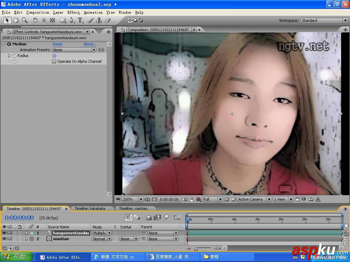Mute audio of hanguommtiaodou layer

pyautogui.click(x=10, y=233)
